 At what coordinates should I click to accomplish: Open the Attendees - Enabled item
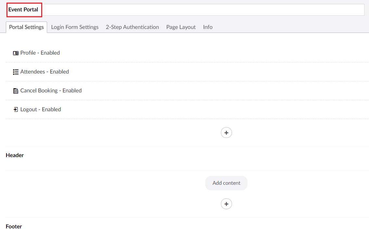45,72
